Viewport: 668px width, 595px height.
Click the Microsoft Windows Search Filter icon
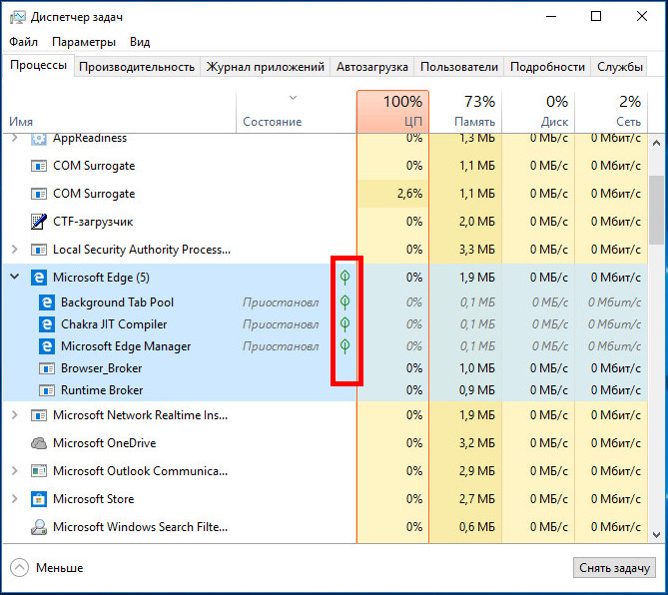coord(39,527)
